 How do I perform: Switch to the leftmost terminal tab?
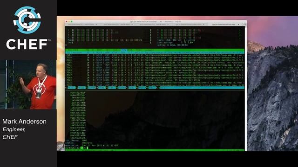(x=82, y=25)
